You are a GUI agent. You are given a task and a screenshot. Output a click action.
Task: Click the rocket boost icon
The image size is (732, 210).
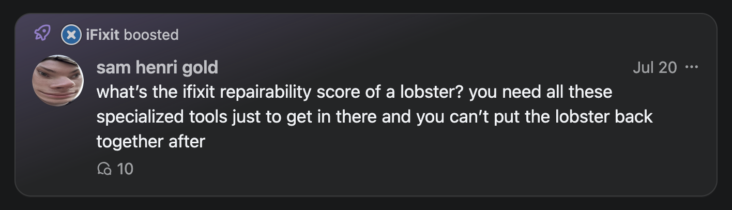42,34
